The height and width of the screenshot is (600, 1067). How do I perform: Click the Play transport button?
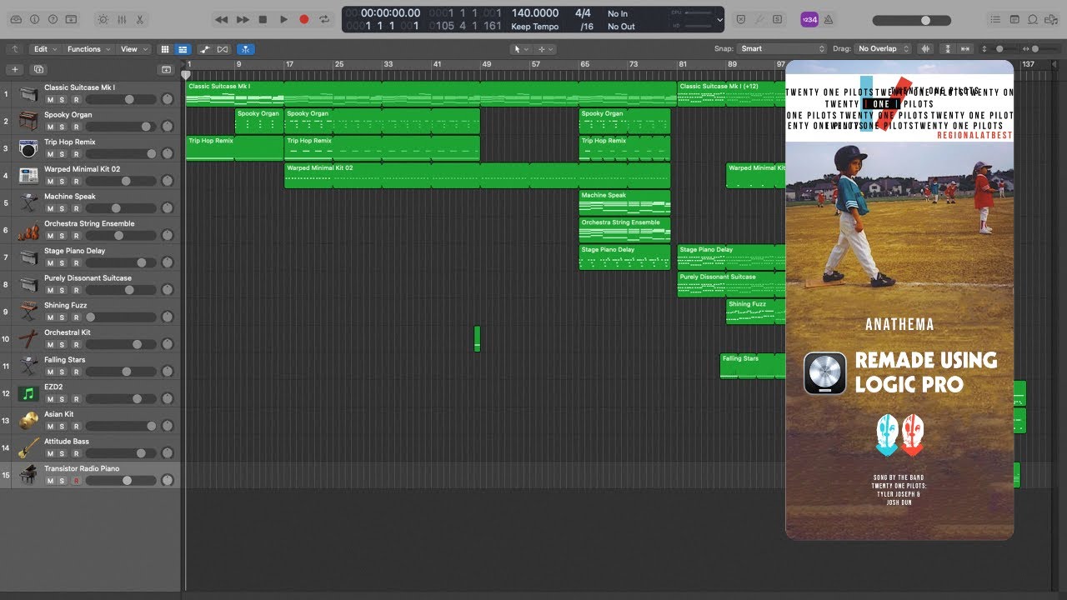(283, 19)
